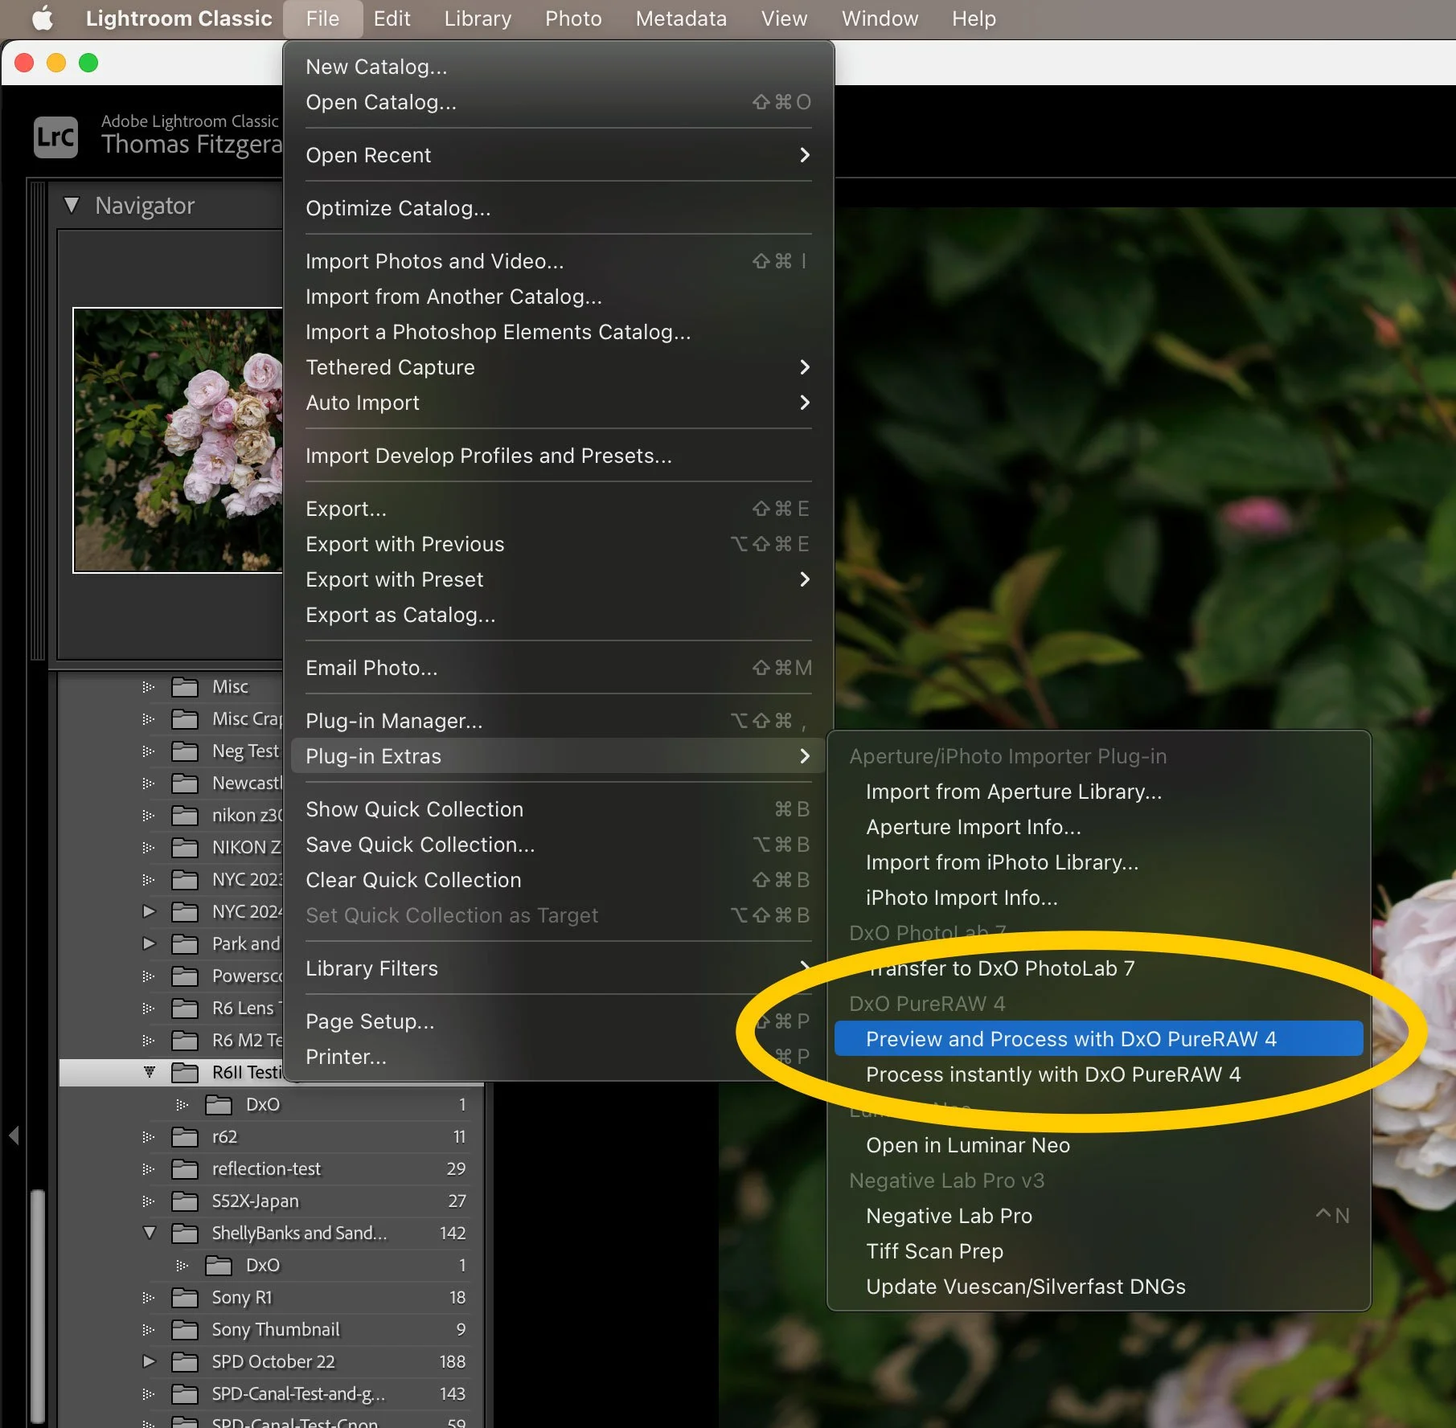Open the Library menu
The height and width of the screenshot is (1428, 1456).
click(x=478, y=18)
